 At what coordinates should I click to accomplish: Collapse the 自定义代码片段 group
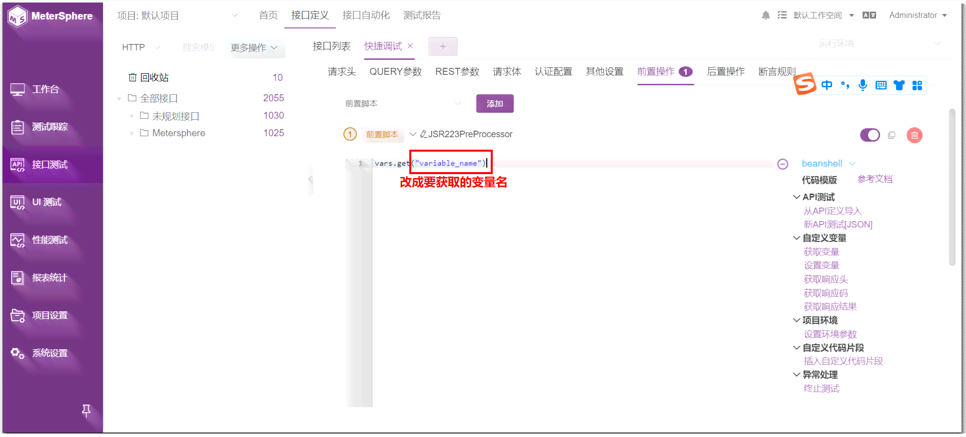click(x=797, y=348)
